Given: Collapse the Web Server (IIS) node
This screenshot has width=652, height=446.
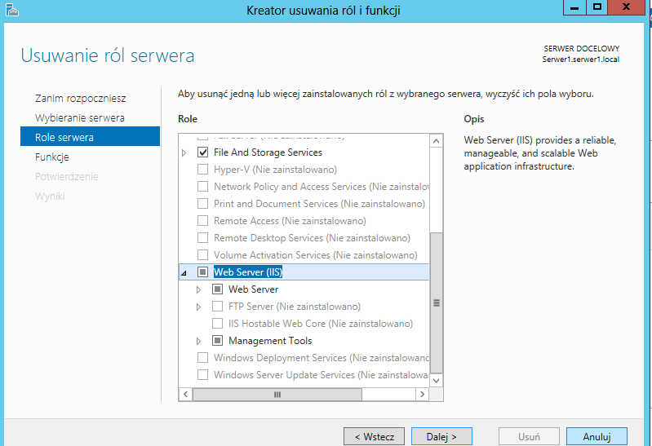Looking at the screenshot, I should (184, 273).
